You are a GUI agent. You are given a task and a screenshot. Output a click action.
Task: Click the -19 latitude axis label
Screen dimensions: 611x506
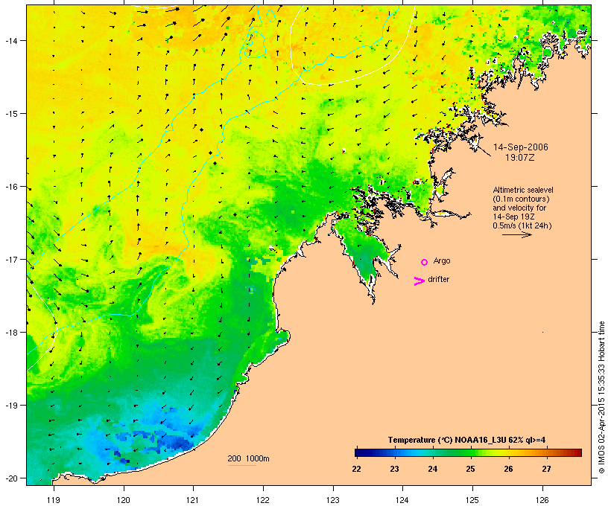click(x=10, y=406)
